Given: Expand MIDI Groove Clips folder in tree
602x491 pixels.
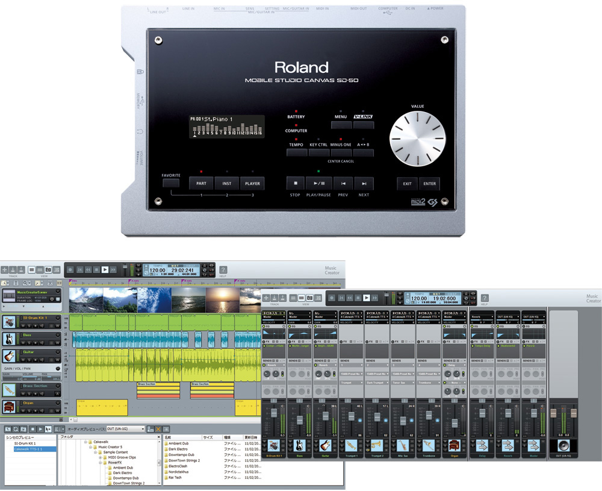Looking at the screenshot, I should (x=100, y=458).
